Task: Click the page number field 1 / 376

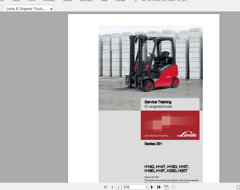Action: (x=131, y=187)
